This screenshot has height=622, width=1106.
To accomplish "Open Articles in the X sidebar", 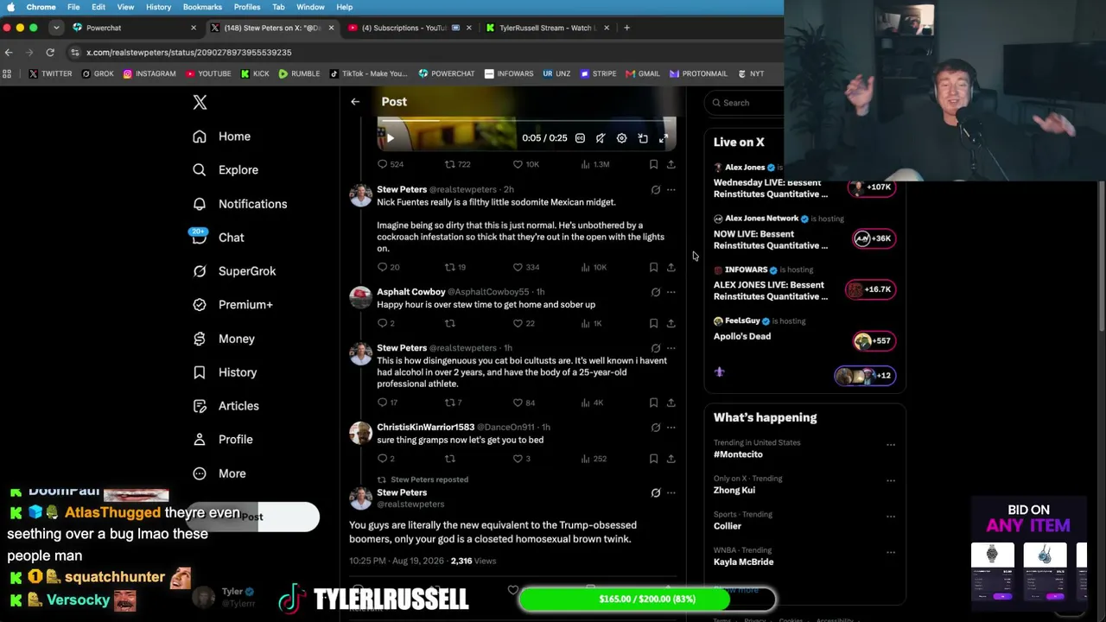I will click(226, 406).
